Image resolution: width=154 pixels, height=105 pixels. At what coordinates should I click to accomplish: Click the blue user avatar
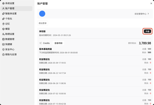tap(42, 14)
